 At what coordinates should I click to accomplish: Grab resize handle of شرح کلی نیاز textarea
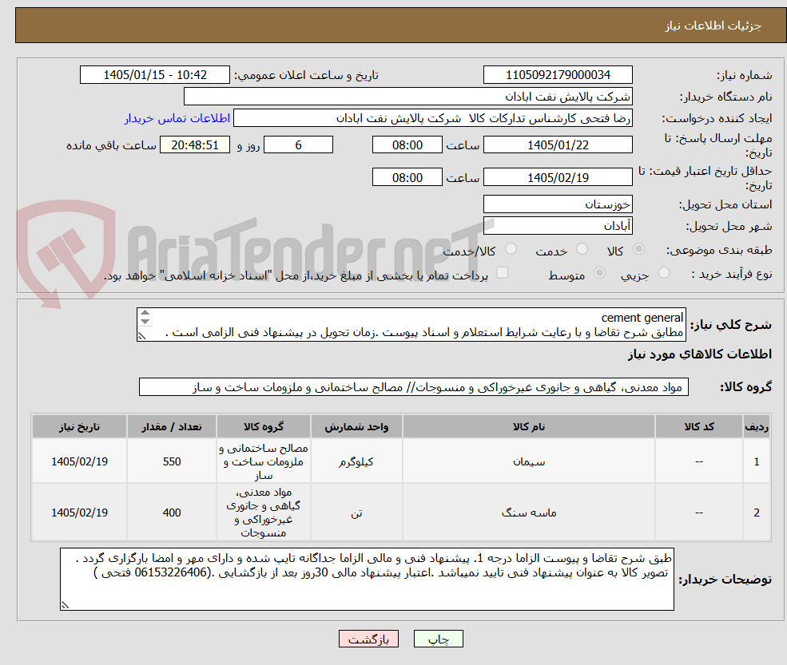point(142,336)
